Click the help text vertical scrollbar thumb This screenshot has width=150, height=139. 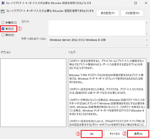click(x=148, y=85)
